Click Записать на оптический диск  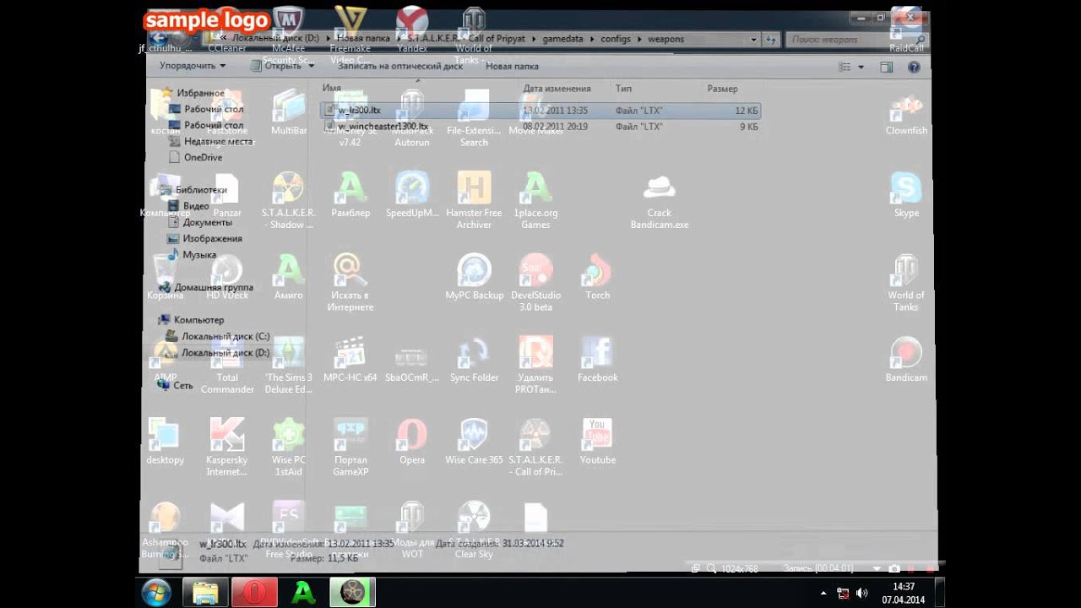click(x=400, y=66)
